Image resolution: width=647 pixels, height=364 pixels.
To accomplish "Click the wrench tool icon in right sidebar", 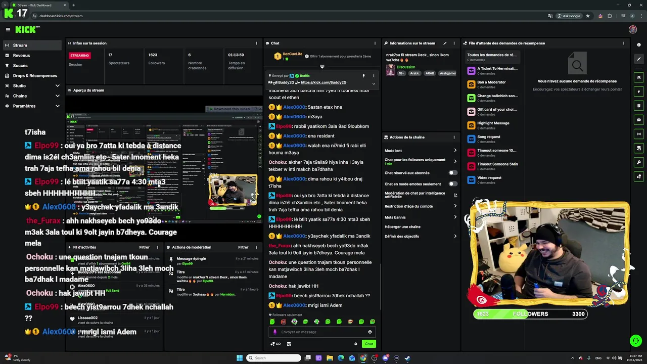I will coord(639,162).
